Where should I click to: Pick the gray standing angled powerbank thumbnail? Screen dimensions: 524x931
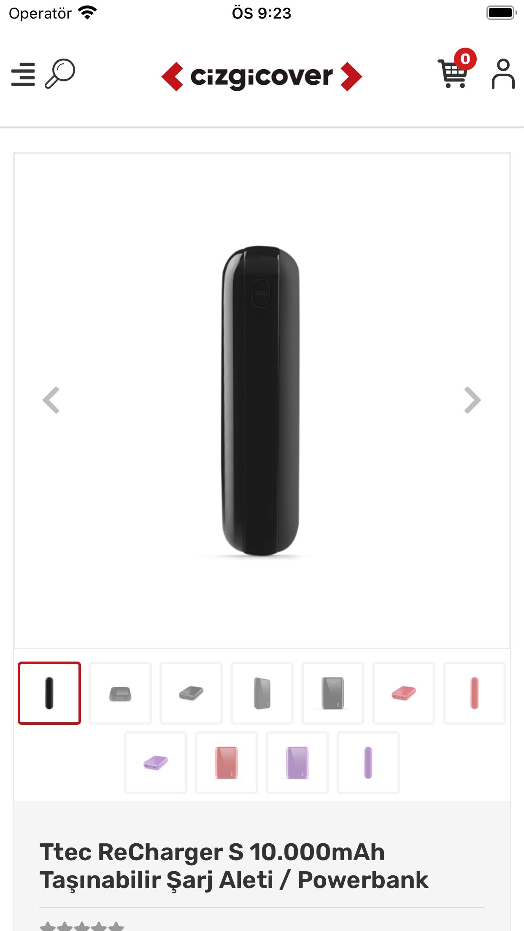(x=262, y=693)
